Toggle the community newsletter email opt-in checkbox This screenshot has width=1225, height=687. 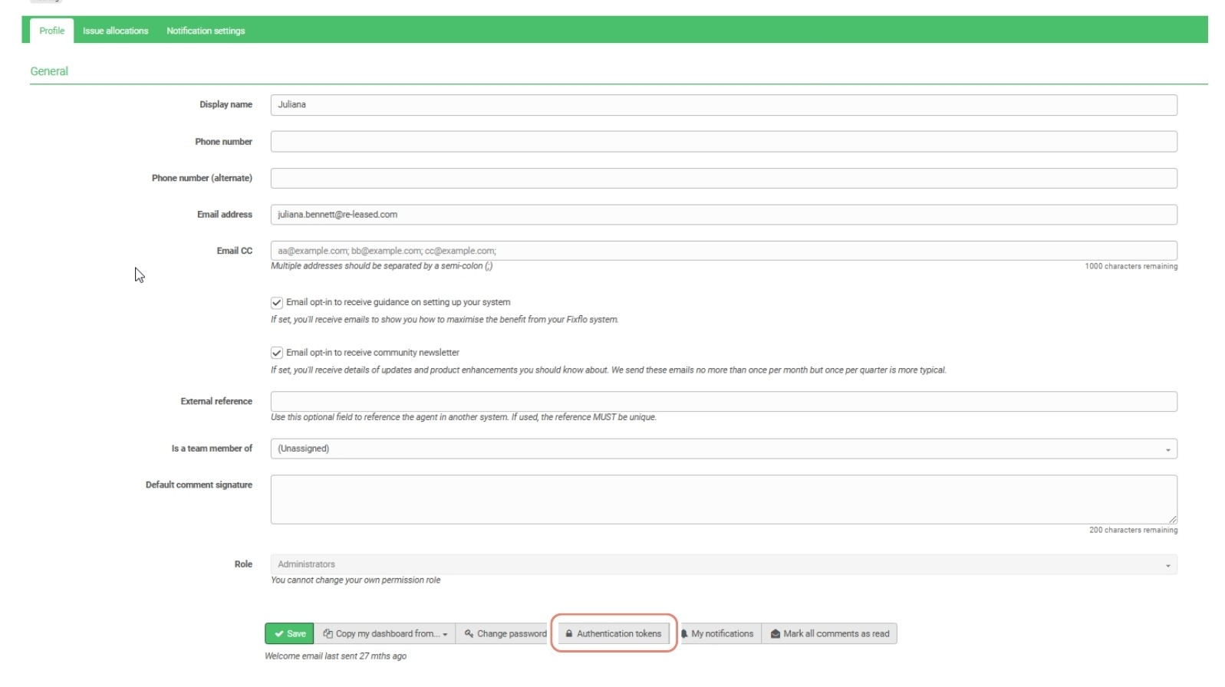[x=277, y=353]
